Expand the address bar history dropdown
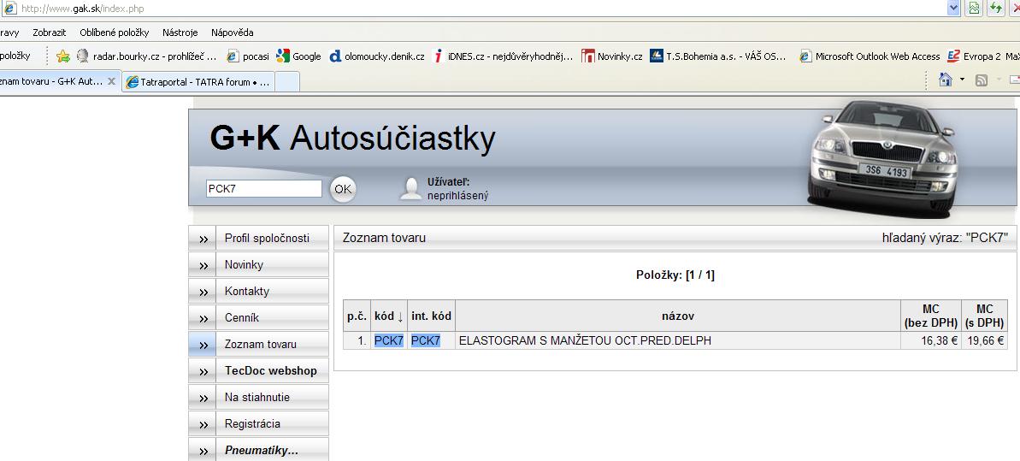Viewport: 1020px width, 461px height. (x=953, y=9)
